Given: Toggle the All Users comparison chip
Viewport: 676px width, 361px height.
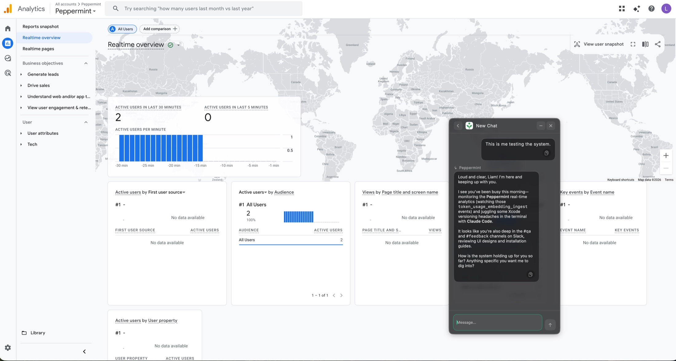Looking at the screenshot, I should pyautogui.click(x=122, y=29).
